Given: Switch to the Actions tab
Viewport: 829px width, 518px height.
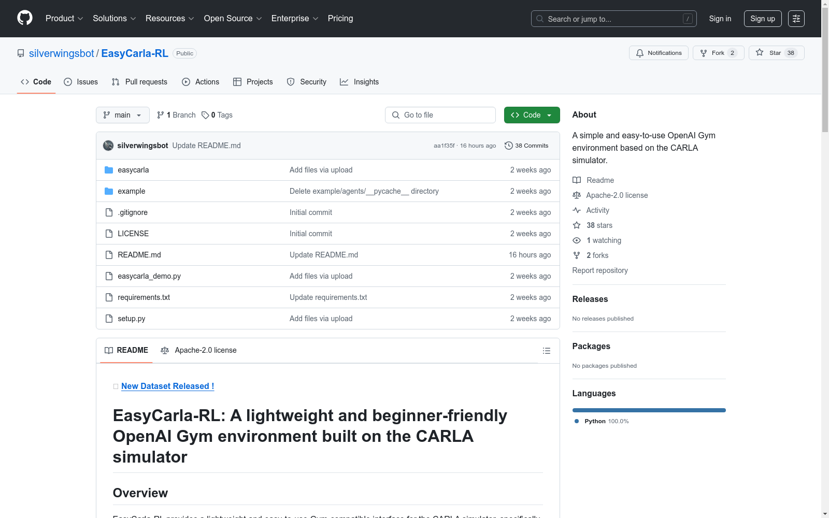Looking at the screenshot, I should point(201,82).
